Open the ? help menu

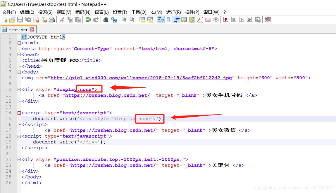click(x=225, y=12)
